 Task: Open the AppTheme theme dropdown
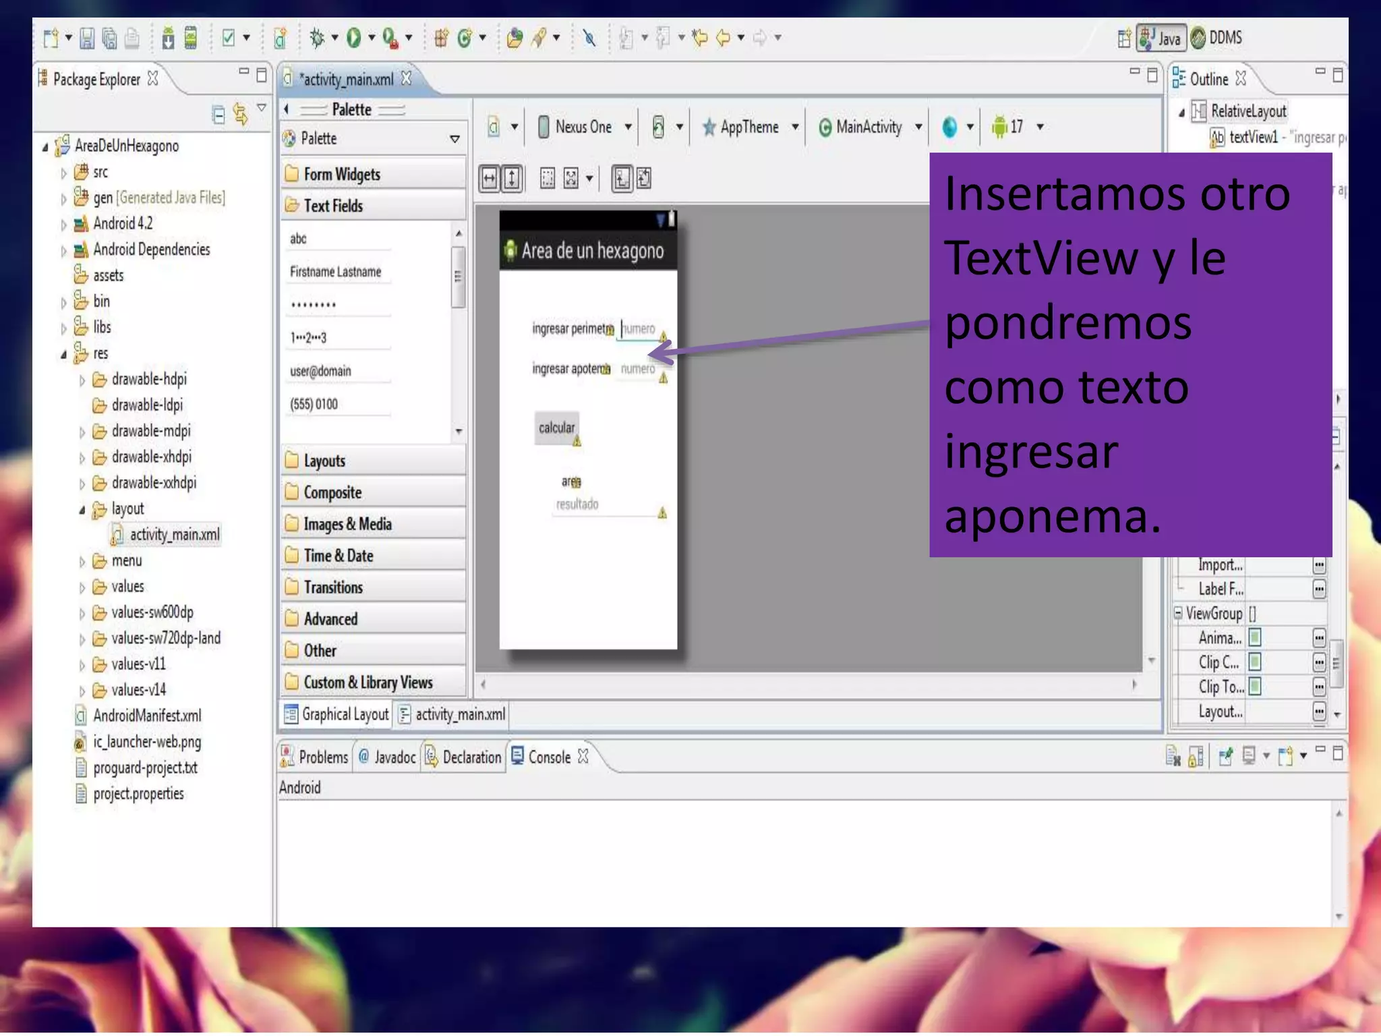[x=750, y=127]
